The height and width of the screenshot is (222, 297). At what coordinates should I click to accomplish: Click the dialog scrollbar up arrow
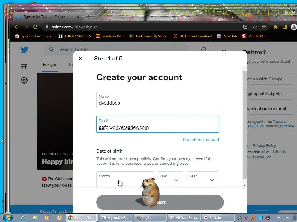(x=245, y=69)
